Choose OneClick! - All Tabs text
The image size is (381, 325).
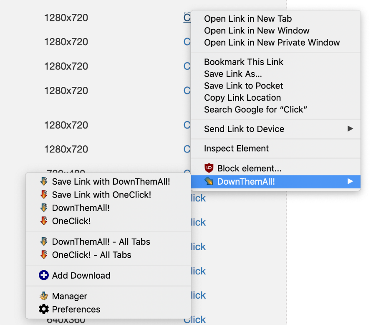pos(92,255)
